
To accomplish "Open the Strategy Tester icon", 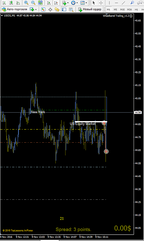I will coord(71,10).
